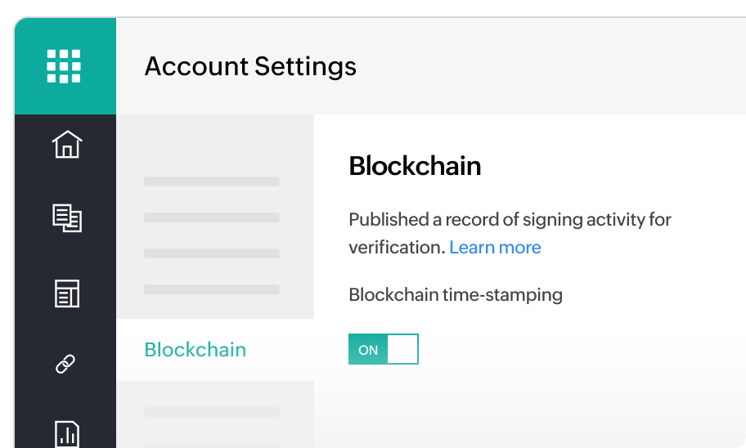Click the Account Settings page title
The image size is (746, 448).
pyautogui.click(x=250, y=66)
